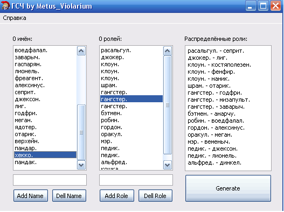Image resolution: width=284 pixels, height=212 pixels.
Task: Click the roles list scroll up arrow
Action: [x=168, y=51]
